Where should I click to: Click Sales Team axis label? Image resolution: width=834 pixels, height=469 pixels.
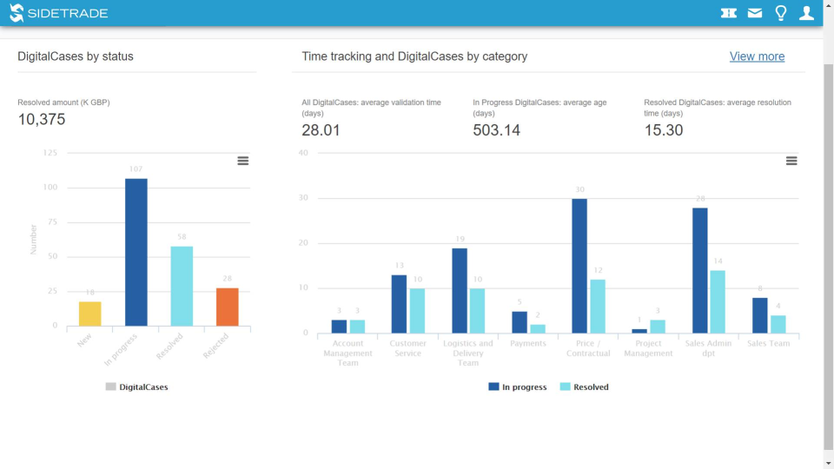click(x=769, y=344)
